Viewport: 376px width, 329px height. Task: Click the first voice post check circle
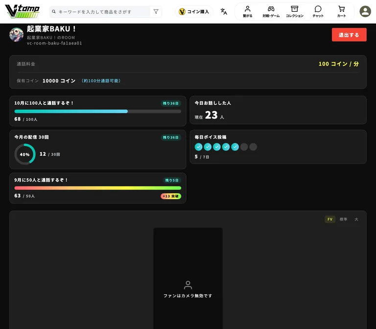pos(199,147)
